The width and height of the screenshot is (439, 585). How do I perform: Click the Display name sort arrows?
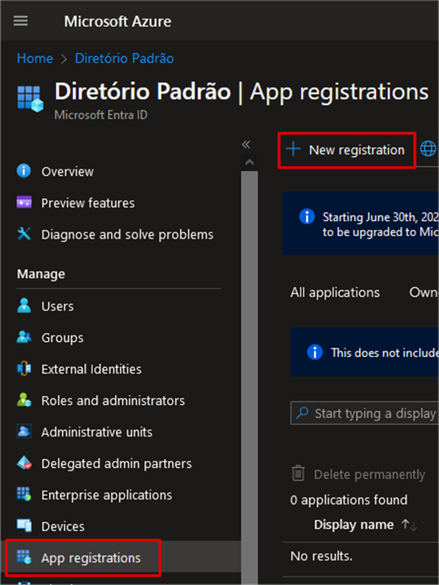[x=409, y=525]
